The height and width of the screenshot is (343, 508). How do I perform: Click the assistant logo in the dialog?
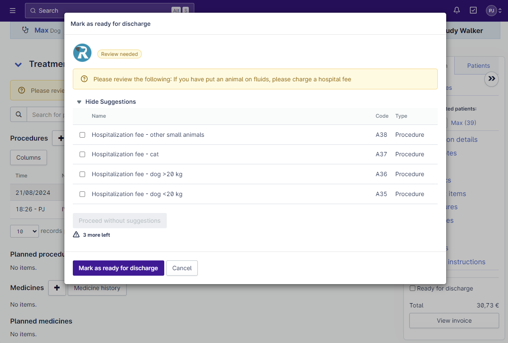(82, 53)
